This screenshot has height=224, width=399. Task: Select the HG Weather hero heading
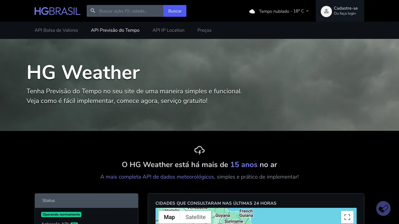[x=83, y=72]
